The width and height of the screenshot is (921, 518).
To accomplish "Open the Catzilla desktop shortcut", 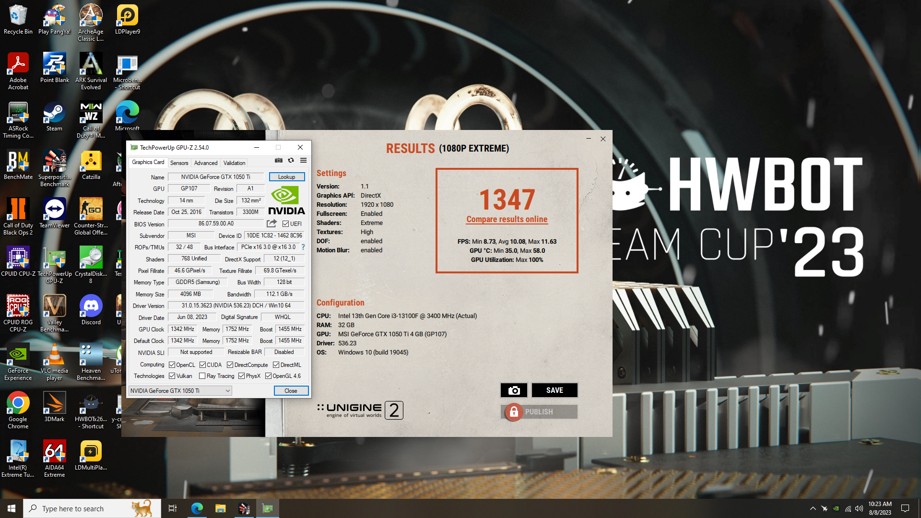I will 91,165.
